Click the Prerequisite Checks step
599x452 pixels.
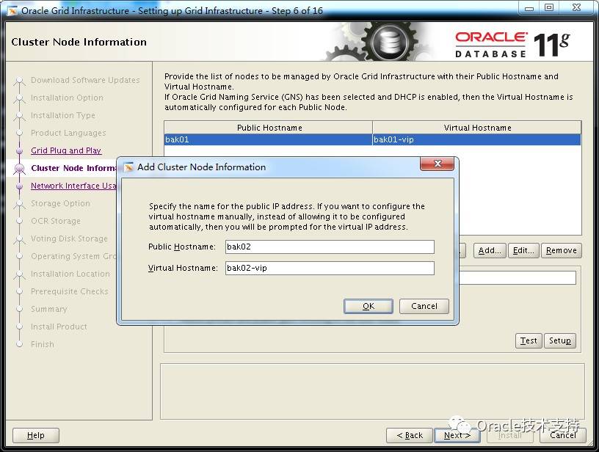tap(70, 291)
